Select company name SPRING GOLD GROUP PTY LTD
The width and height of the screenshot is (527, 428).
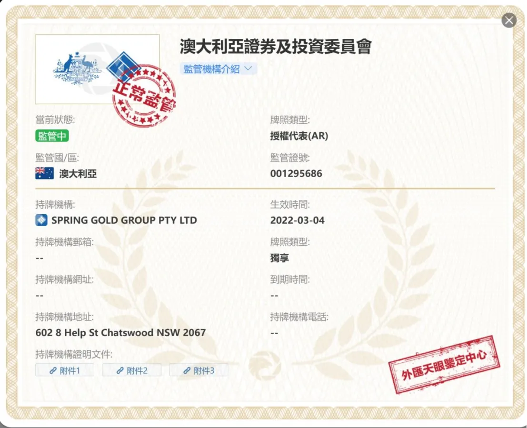[124, 220]
